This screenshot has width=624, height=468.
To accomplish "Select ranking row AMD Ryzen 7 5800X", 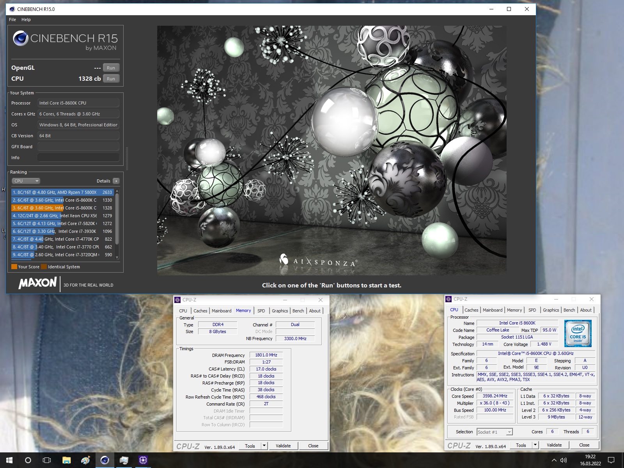I will (62, 192).
